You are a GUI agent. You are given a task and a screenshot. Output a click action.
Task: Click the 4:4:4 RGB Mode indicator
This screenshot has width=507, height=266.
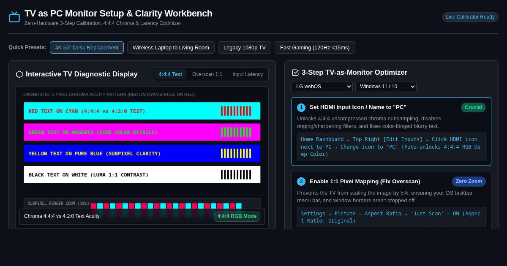click(x=237, y=217)
